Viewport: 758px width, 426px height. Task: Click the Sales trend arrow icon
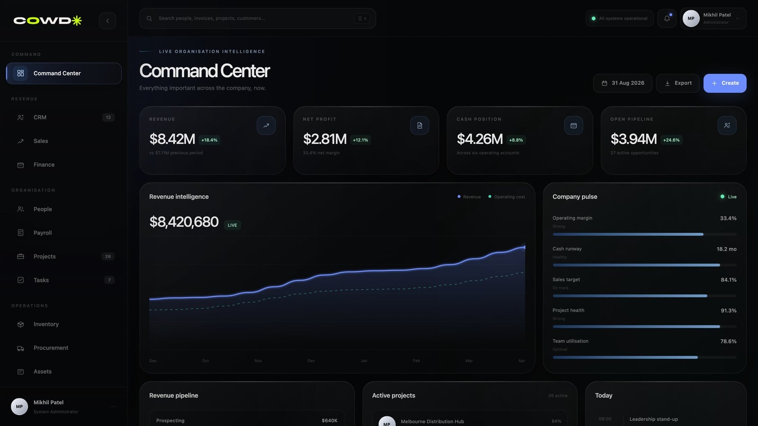coord(20,141)
